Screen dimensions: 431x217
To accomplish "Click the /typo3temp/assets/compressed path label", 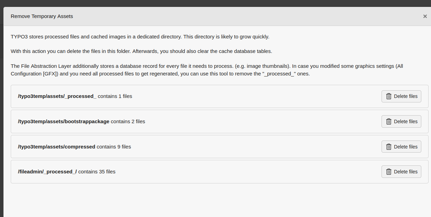I will (x=56, y=147).
